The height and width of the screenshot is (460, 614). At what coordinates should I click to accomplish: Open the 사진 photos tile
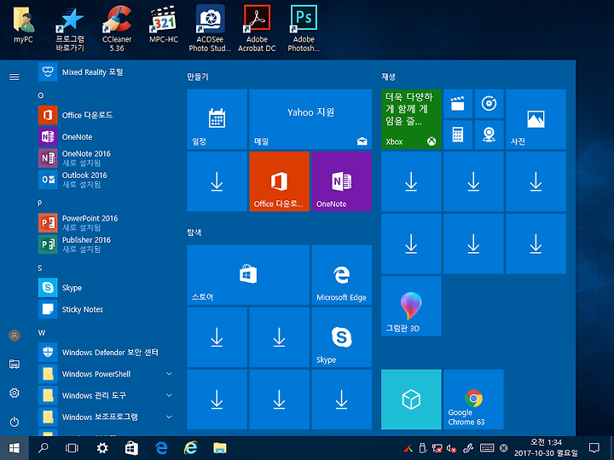pos(536,119)
